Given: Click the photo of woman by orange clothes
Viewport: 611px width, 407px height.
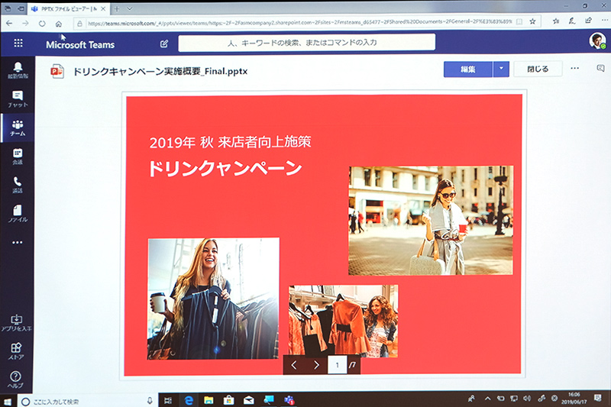Looking at the screenshot, I should [x=343, y=321].
